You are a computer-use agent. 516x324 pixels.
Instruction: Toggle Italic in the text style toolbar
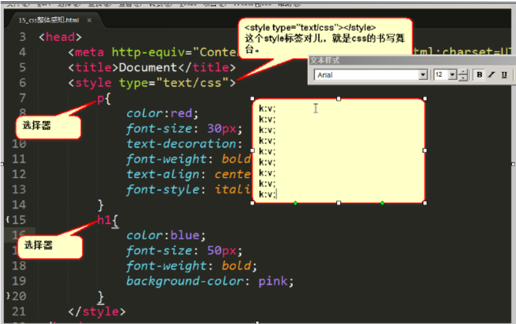coord(492,75)
